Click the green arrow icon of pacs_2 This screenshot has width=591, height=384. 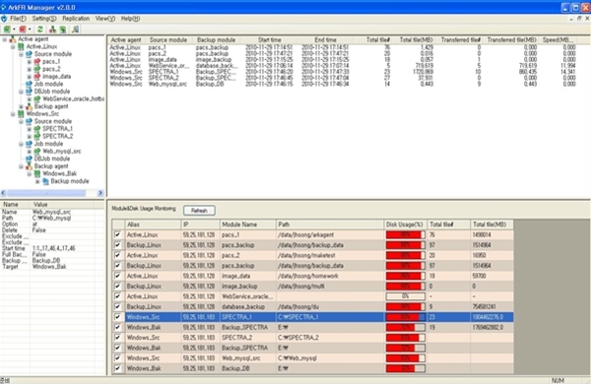pos(37,69)
